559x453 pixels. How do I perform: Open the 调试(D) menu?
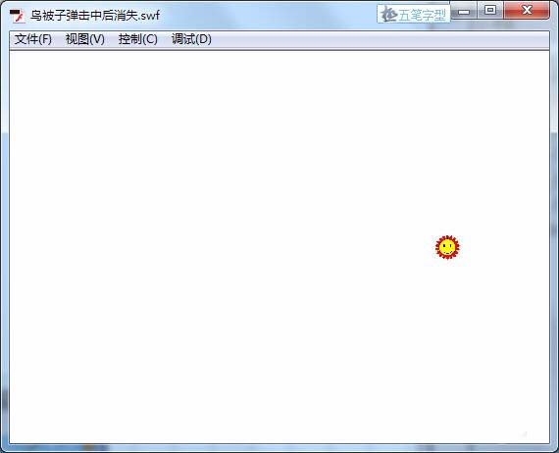tap(191, 39)
